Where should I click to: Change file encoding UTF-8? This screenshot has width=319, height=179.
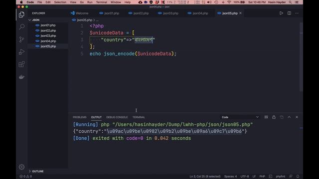pos(245,177)
